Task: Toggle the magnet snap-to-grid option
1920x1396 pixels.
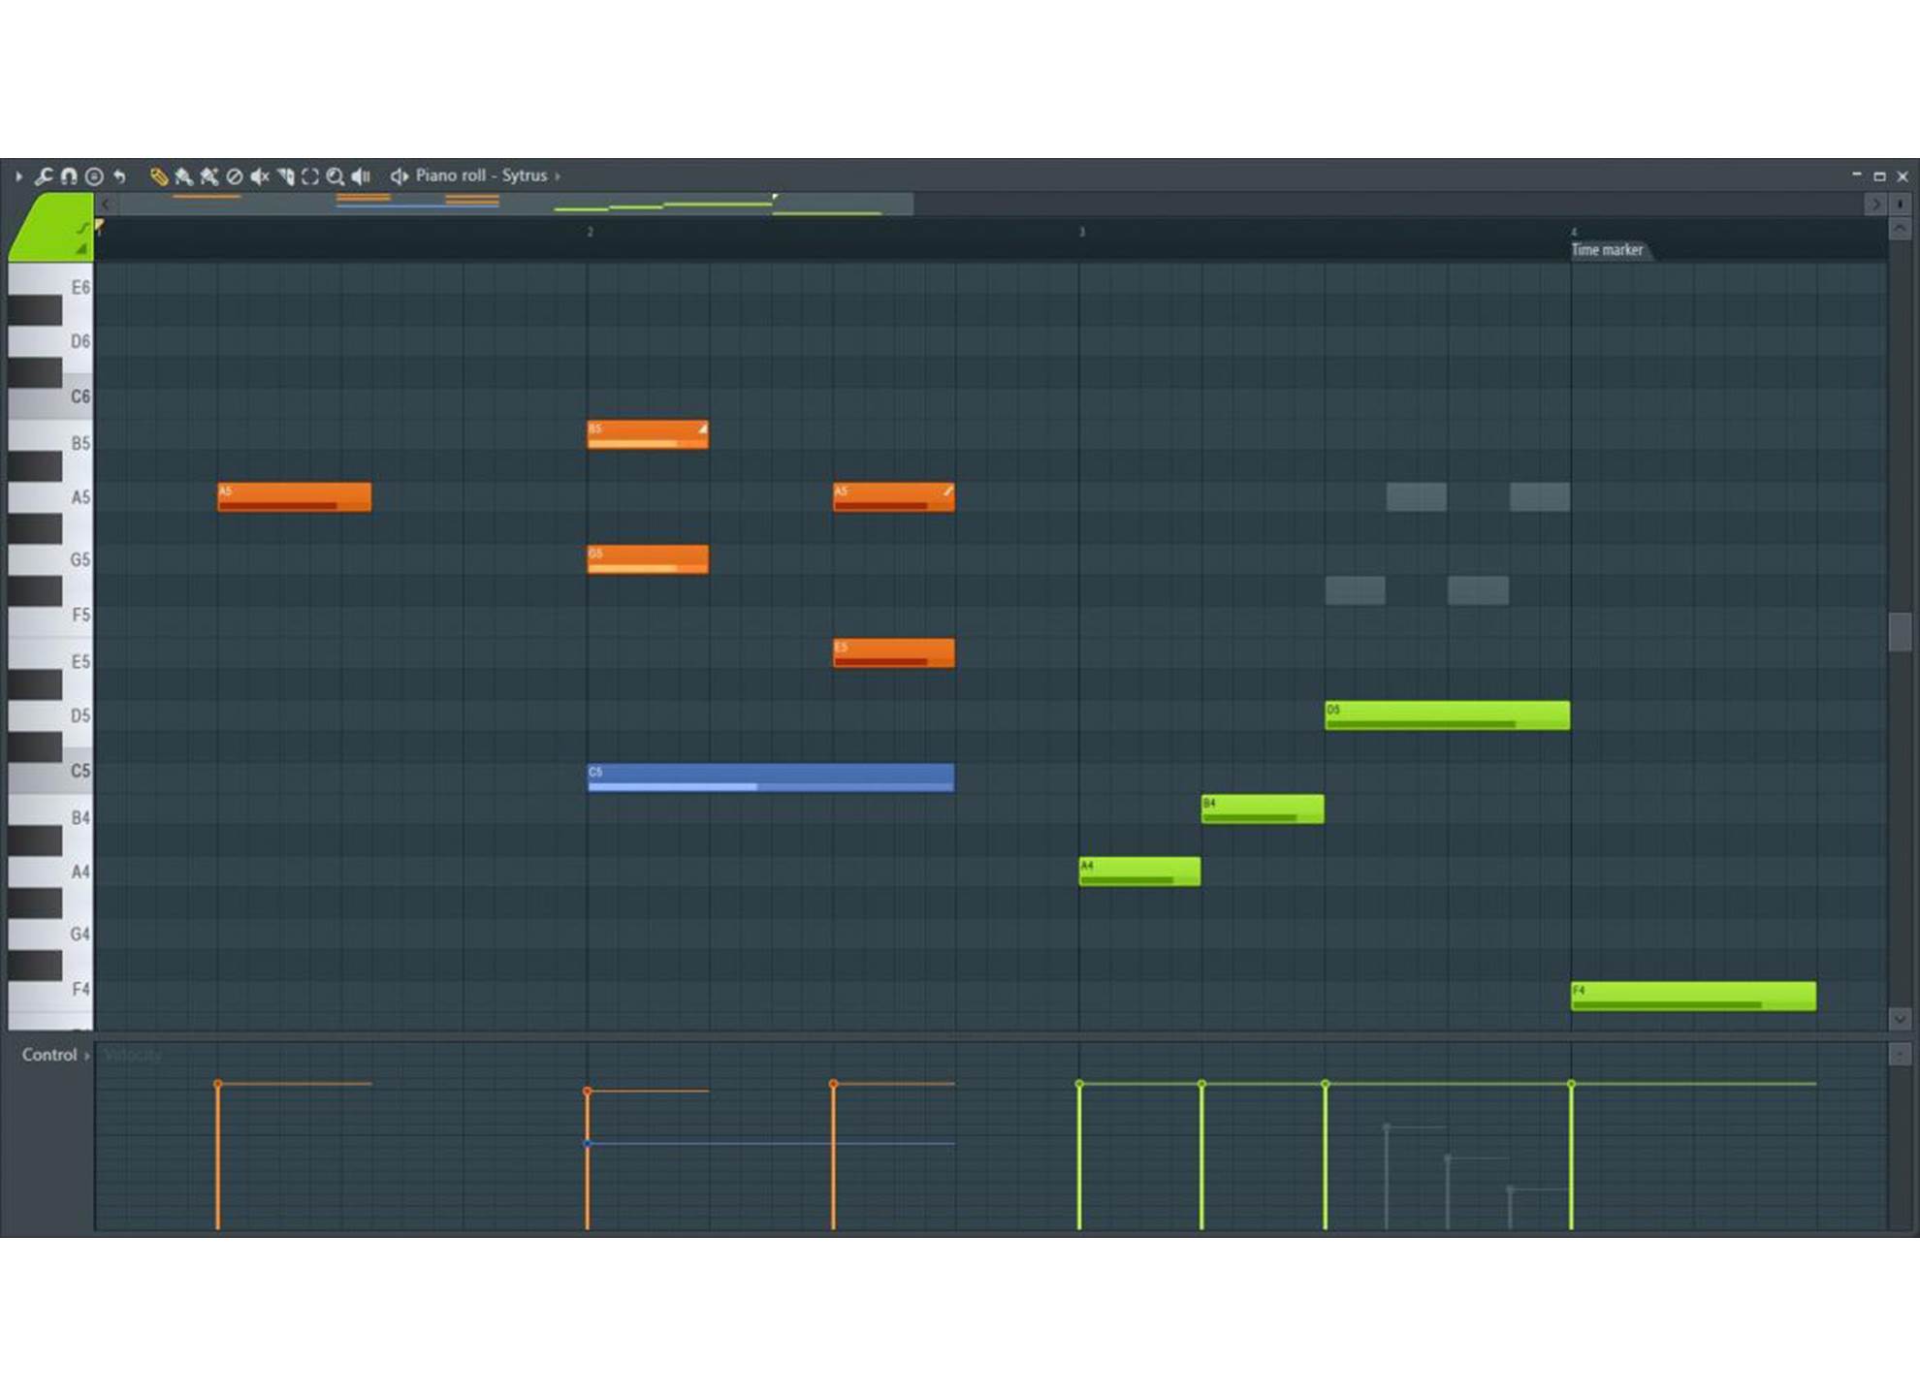Action: coord(69,176)
